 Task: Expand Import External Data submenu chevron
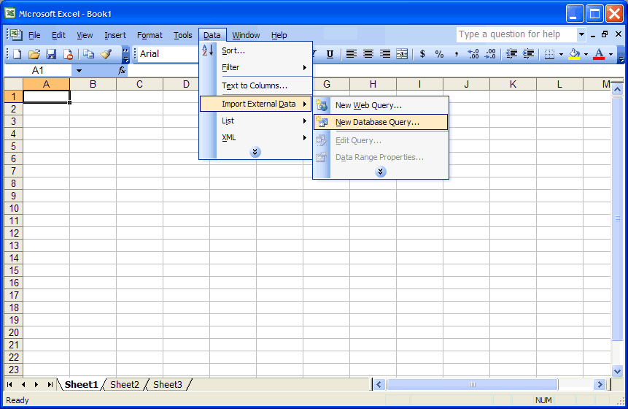click(x=380, y=172)
